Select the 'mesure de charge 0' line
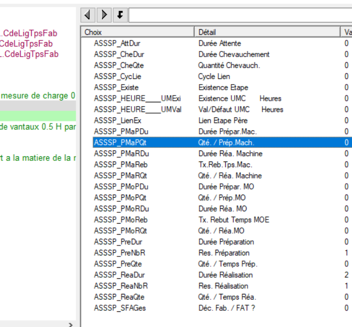Image resolution: width=352 pixels, height=327 pixels. click(37, 96)
